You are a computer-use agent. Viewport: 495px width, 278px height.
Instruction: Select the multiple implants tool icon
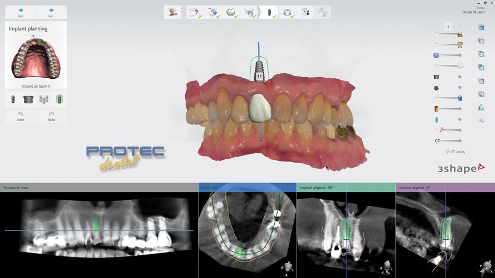click(x=44, y=99)
